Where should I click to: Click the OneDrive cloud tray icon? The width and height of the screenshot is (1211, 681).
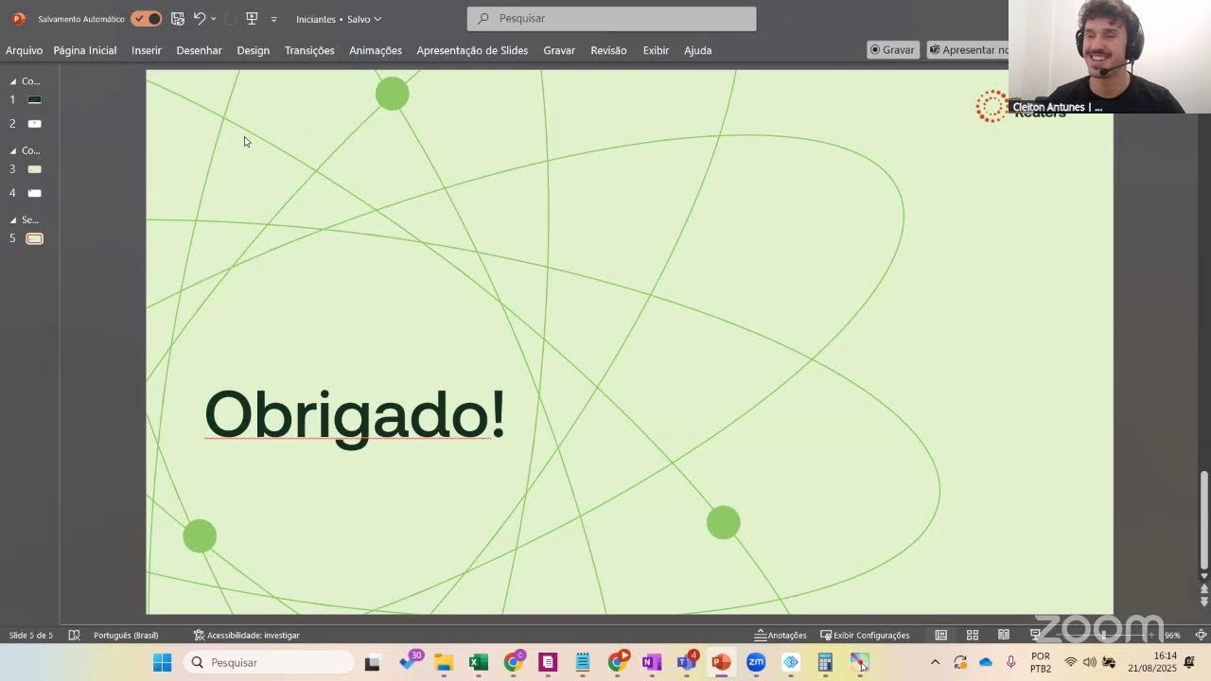click(986, 662)
